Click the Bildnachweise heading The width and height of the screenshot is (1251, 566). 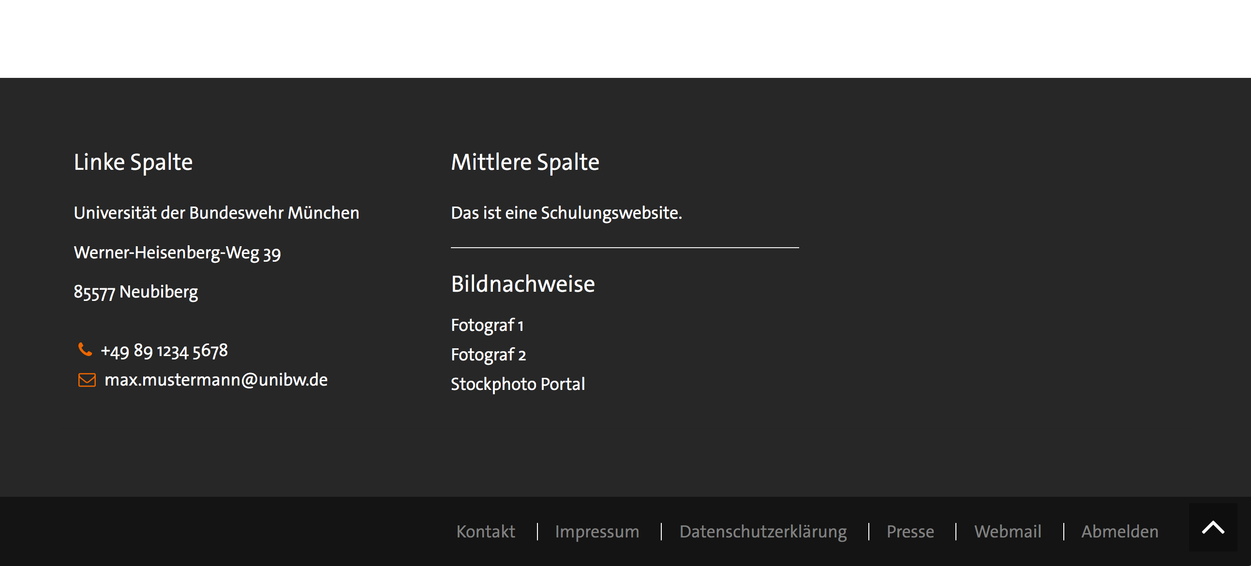[522, 283]
